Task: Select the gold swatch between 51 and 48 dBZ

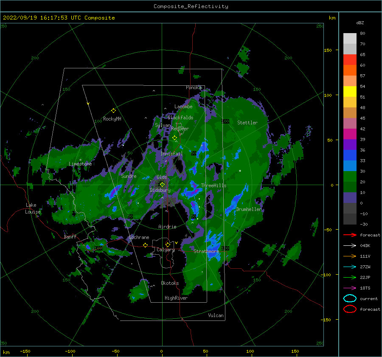Action: [x=350, y=102]
